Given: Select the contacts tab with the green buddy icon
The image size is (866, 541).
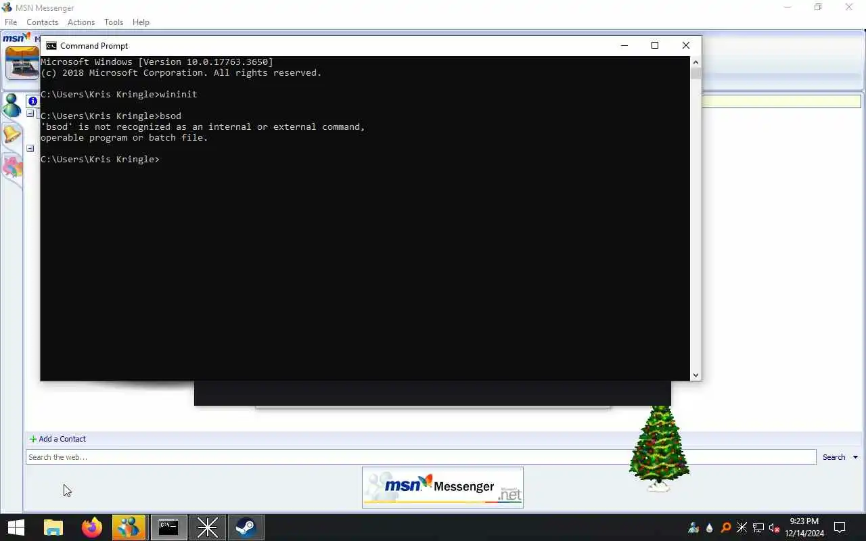Looking at the screenshot, I should coord(12,105).
